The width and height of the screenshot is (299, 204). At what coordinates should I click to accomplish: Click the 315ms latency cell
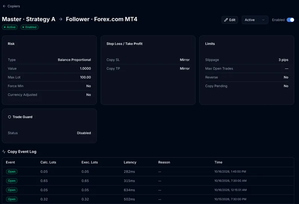129,181
